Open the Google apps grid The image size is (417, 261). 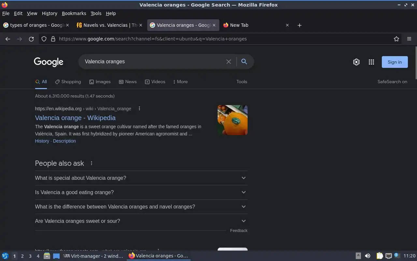coord(371,62)
